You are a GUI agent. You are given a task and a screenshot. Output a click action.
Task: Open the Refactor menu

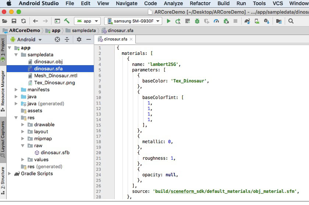(x=200, y=3)
